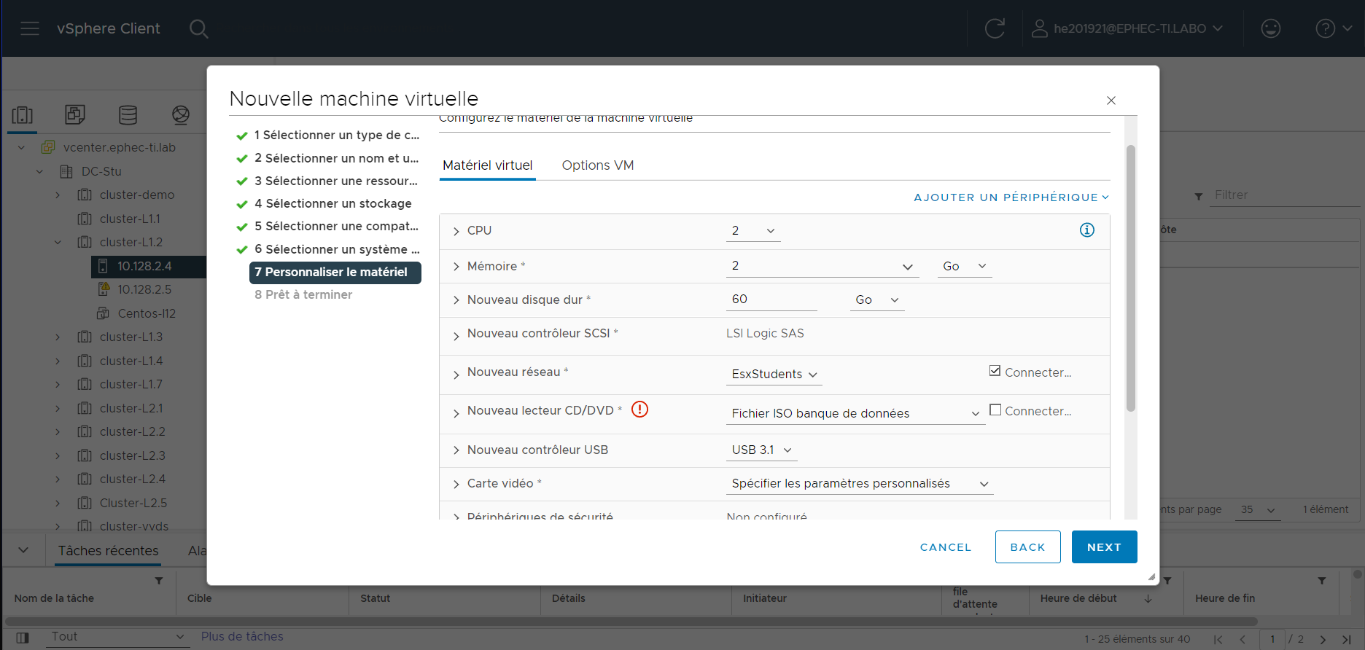Go to step 6 Sélectionner un système

point(337,249)
